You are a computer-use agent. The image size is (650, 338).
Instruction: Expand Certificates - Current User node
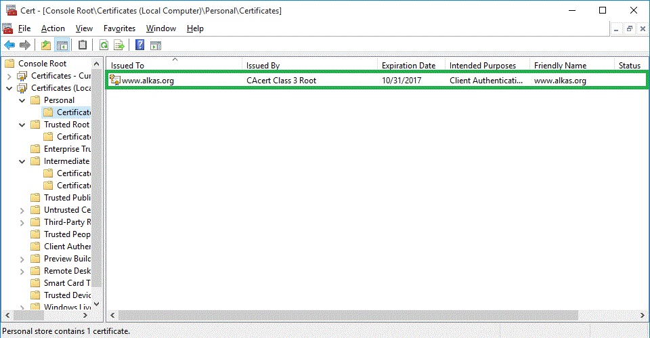click(9, 76)
